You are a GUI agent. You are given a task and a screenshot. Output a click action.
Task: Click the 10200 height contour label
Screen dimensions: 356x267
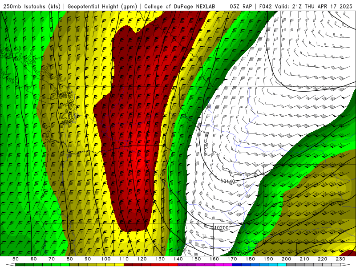[x=221, y=228]
